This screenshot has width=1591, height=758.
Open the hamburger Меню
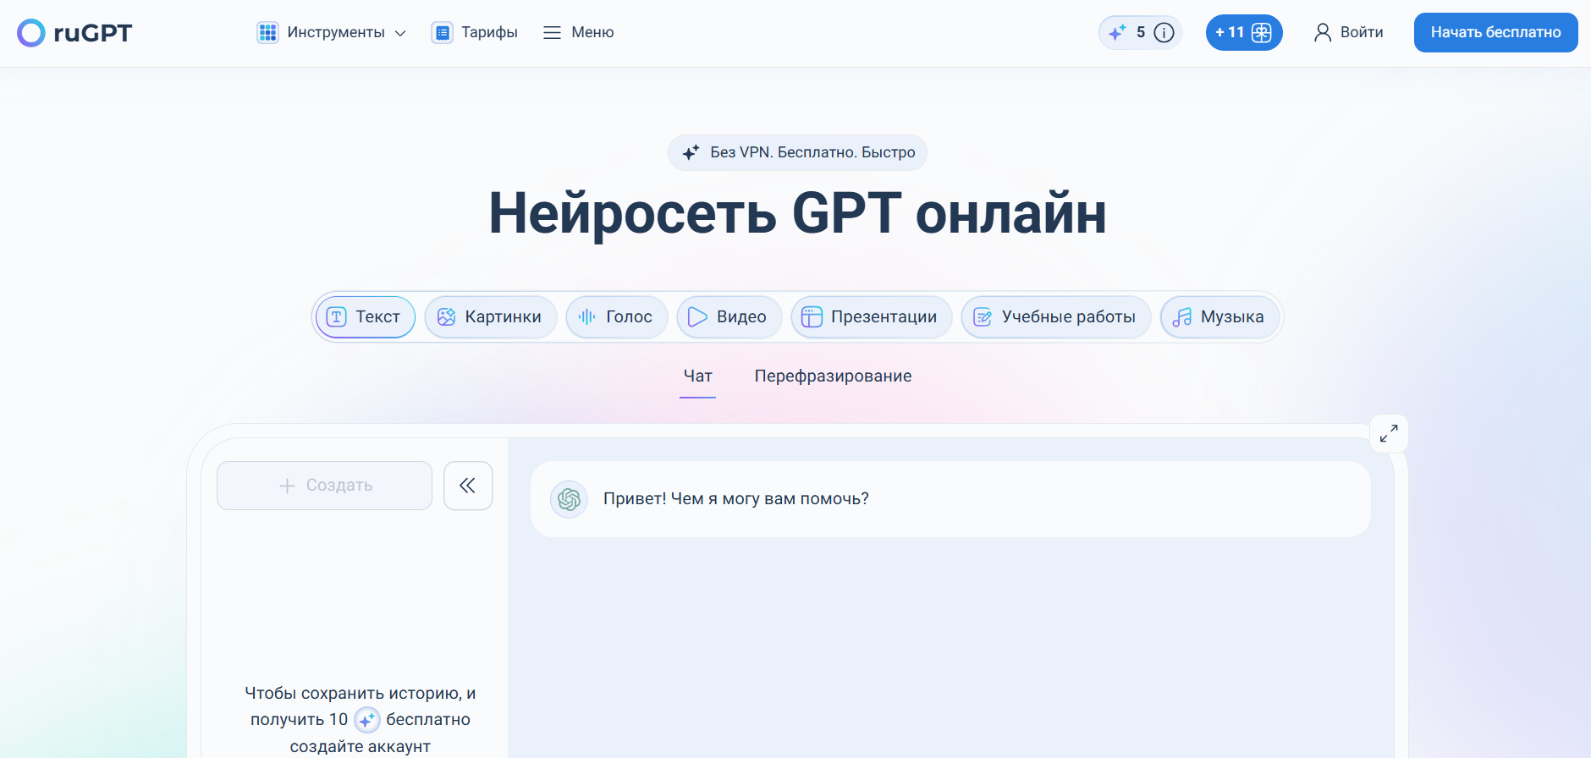(x=579, y=33)
